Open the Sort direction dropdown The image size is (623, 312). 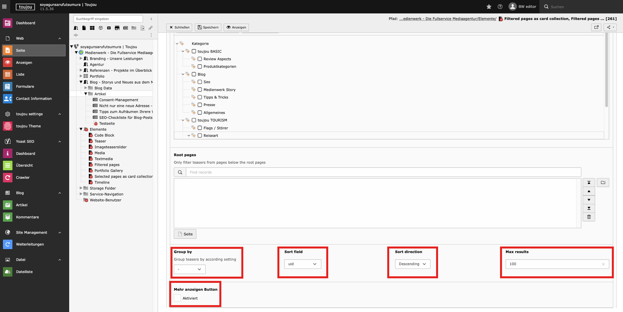click(x=412, y=264)
